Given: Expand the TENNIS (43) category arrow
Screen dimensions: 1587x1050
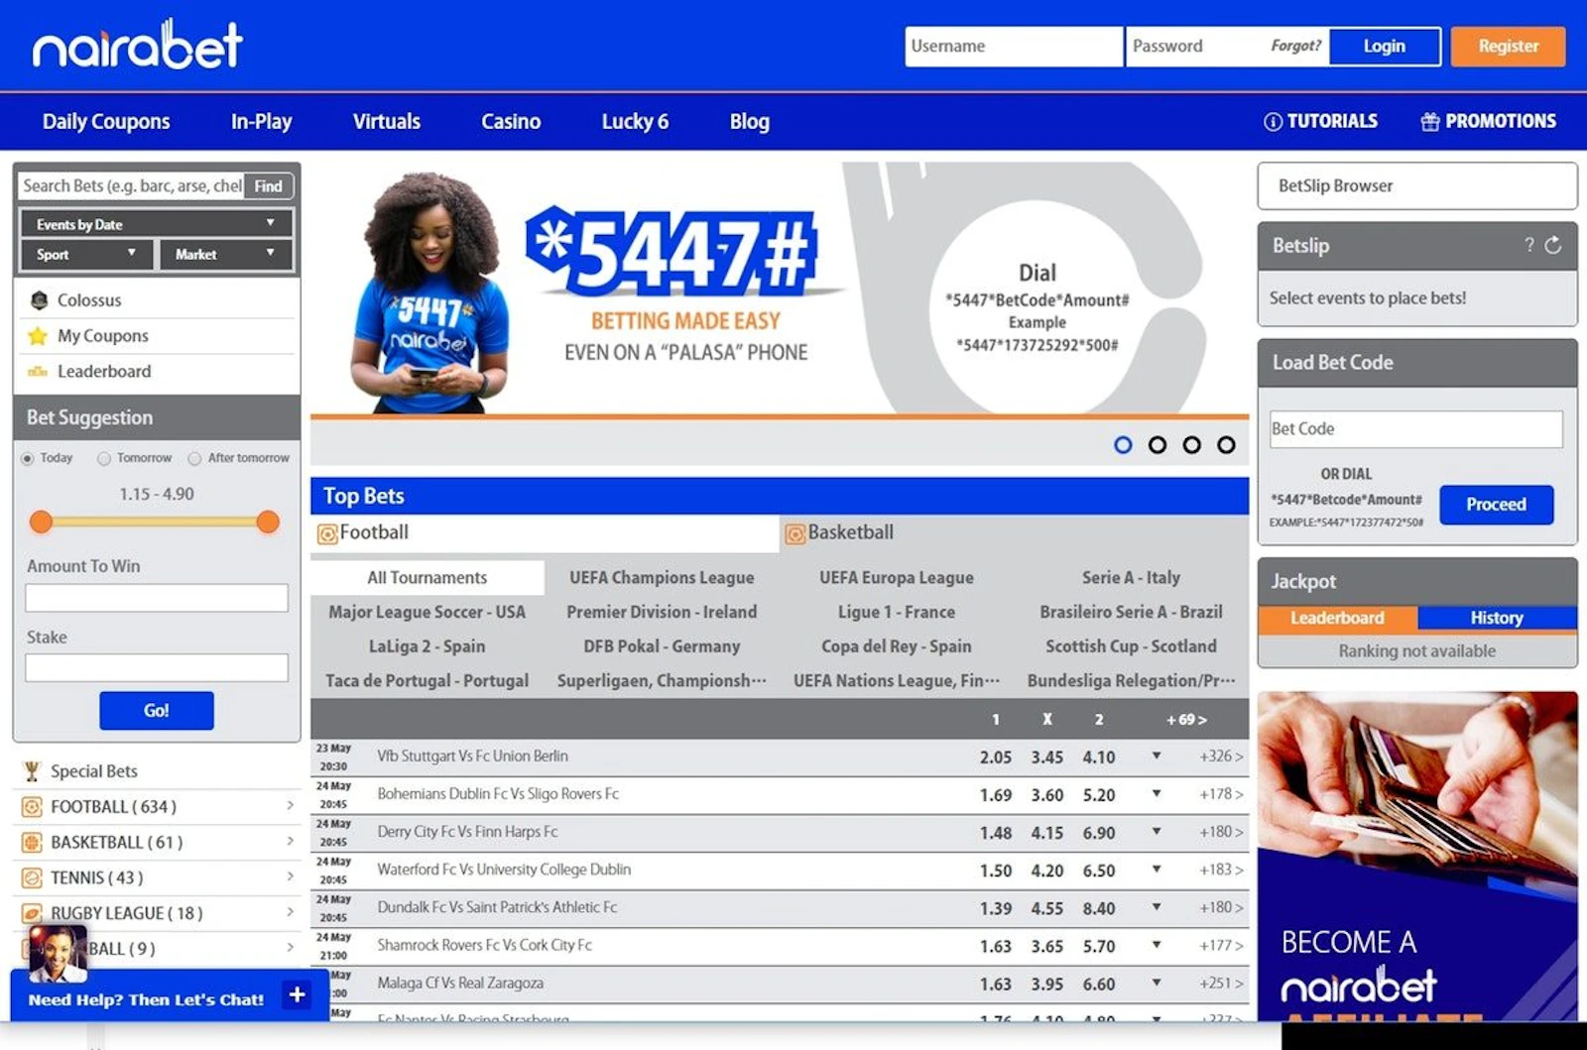Looking at the screenshot, I should pyautogui.click(x=290, y=876).
